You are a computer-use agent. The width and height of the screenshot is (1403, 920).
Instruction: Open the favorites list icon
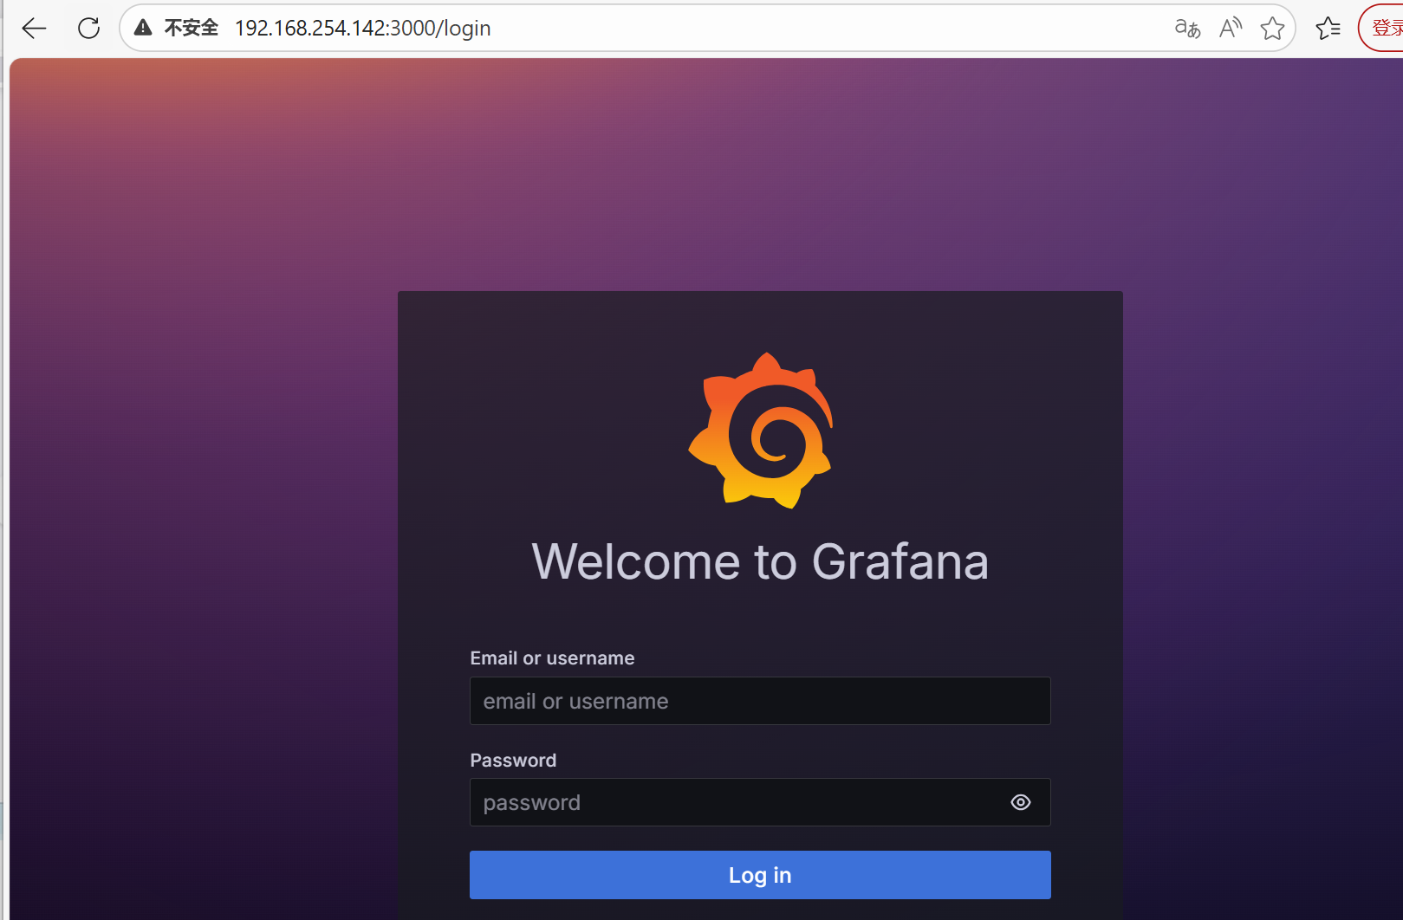pos(1328,29)
